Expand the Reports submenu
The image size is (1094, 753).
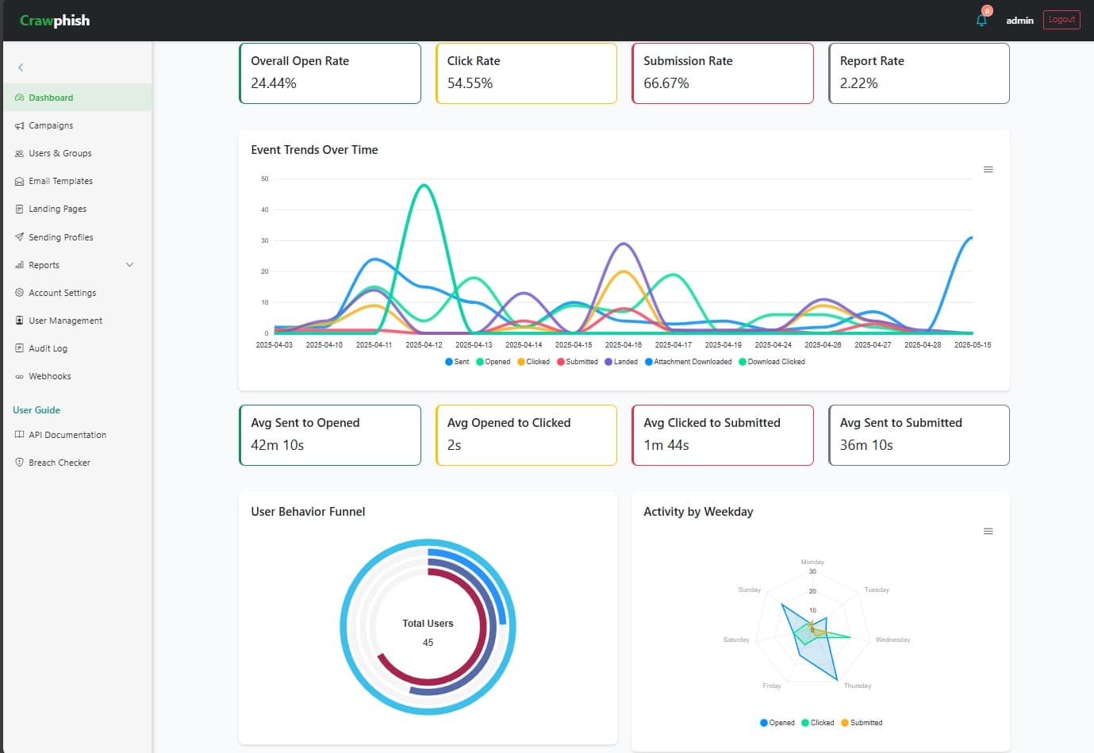[129, 264]
